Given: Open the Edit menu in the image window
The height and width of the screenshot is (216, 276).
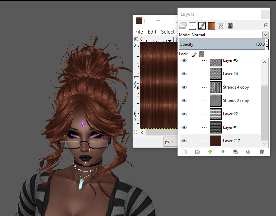Looking at the screenshot, I should [152, 32].
